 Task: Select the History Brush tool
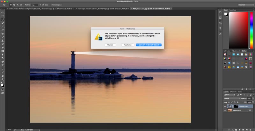(x=3, y=44)
